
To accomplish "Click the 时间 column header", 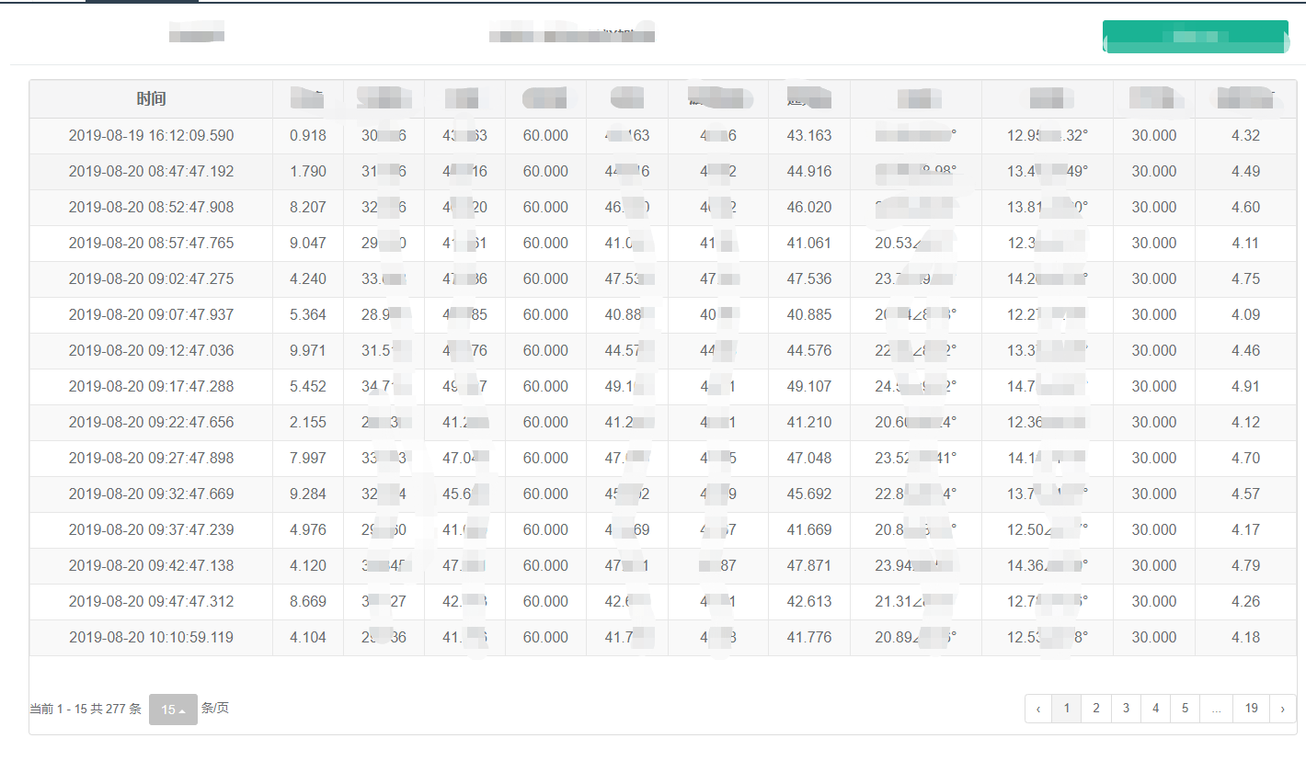I will pos(151,99).
